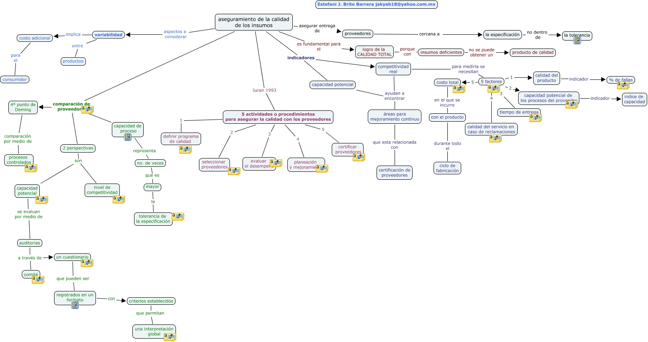Open the note icon under % de fallas
The image size is (648, 342).
[x=623, y=85]
